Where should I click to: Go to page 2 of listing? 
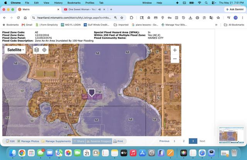click(184, 141)
